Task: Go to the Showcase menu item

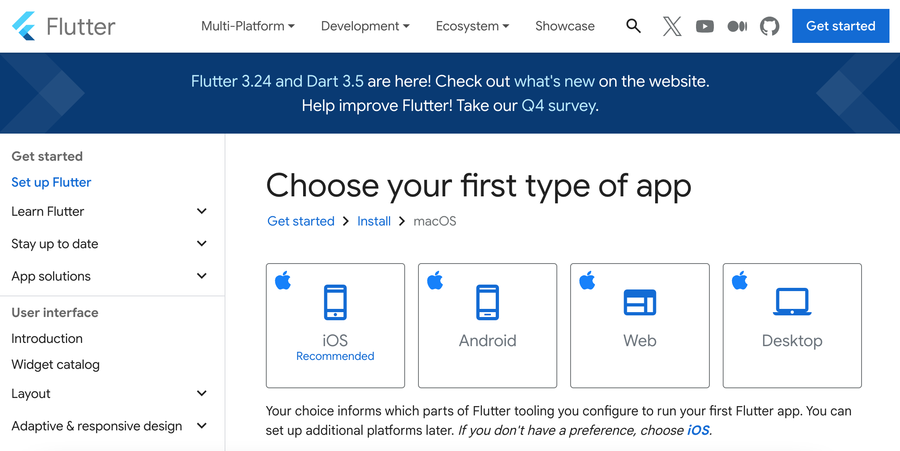Action: click(x=565, y=26)
